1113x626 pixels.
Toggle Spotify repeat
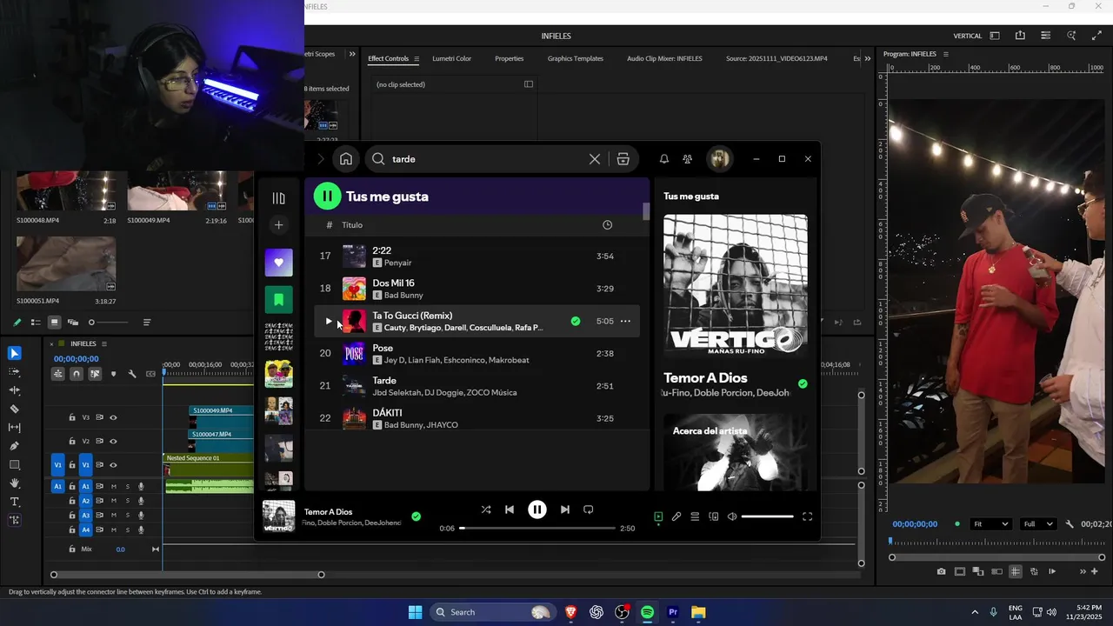tap(588, 509)
